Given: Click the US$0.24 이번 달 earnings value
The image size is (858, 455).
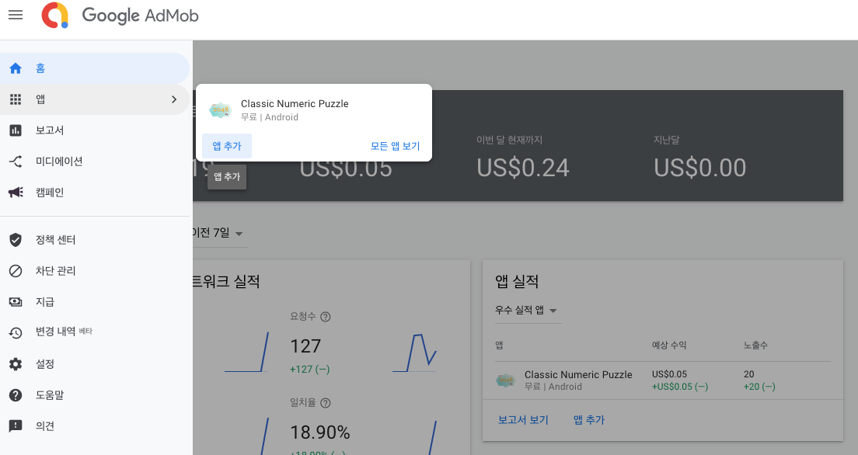Looking at the screenshot, I should (x=523, y=168).
